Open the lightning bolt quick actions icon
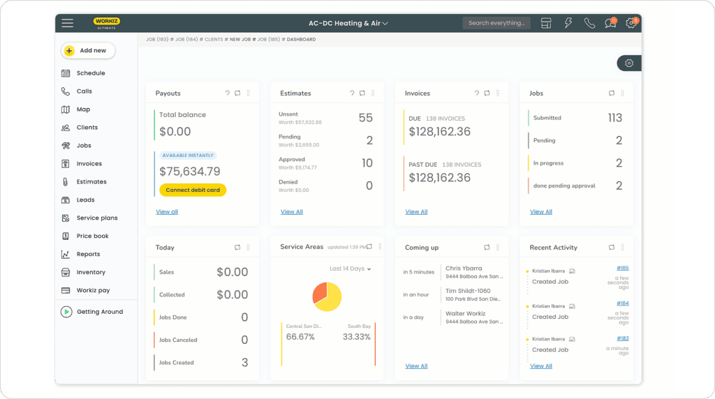Image resolution: width=715 pixels, height=399 pixels. point(568,23)
